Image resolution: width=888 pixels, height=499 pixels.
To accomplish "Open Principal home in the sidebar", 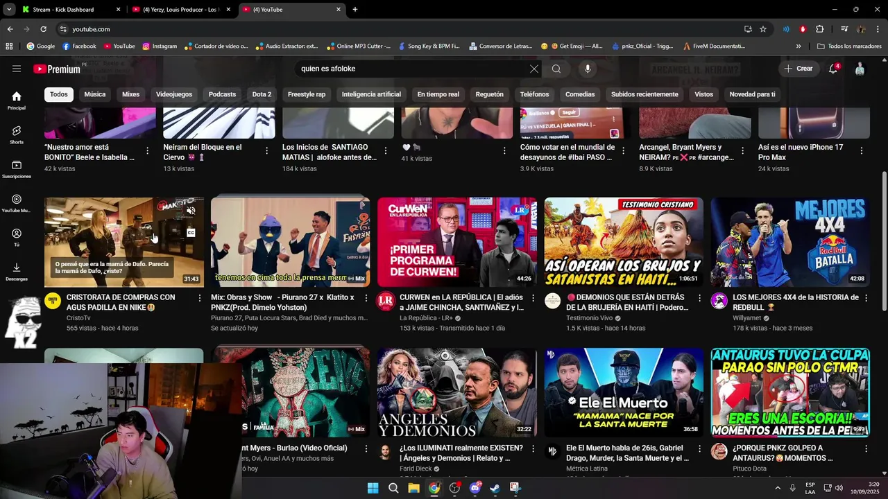I will [17, 100].
